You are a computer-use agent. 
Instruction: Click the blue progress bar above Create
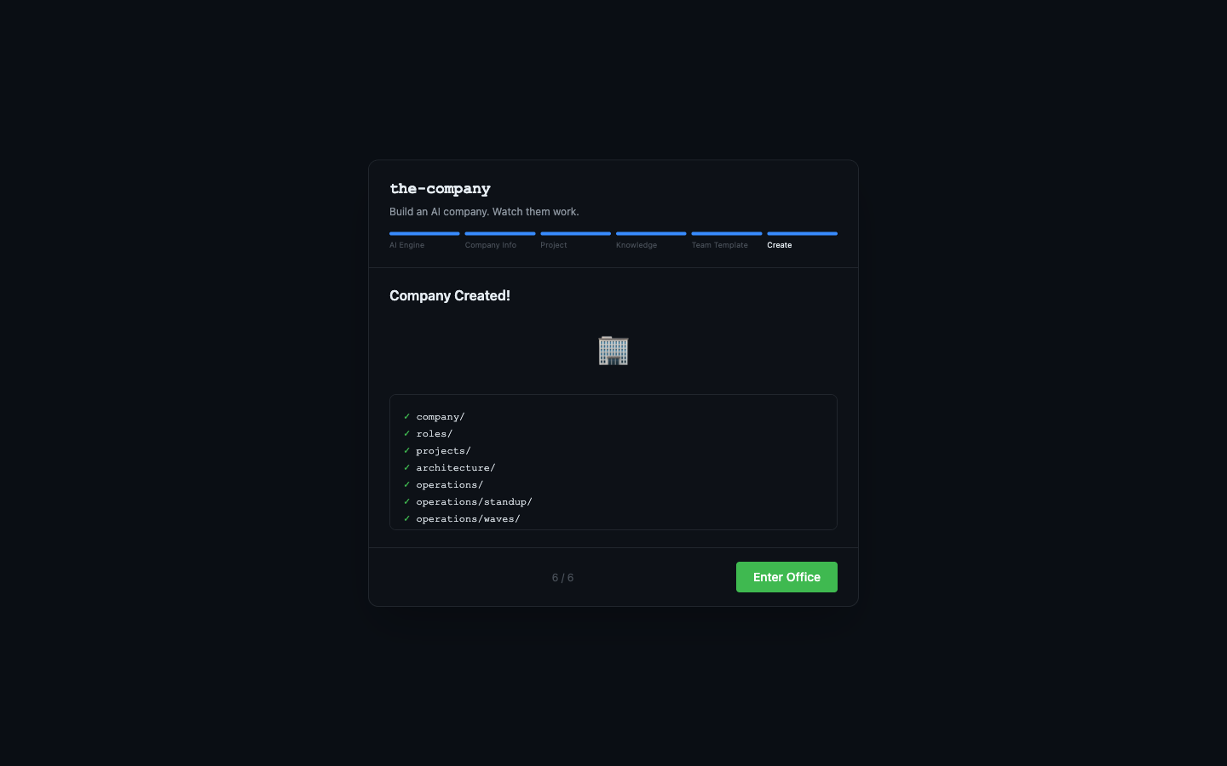[x=802, y=233]
